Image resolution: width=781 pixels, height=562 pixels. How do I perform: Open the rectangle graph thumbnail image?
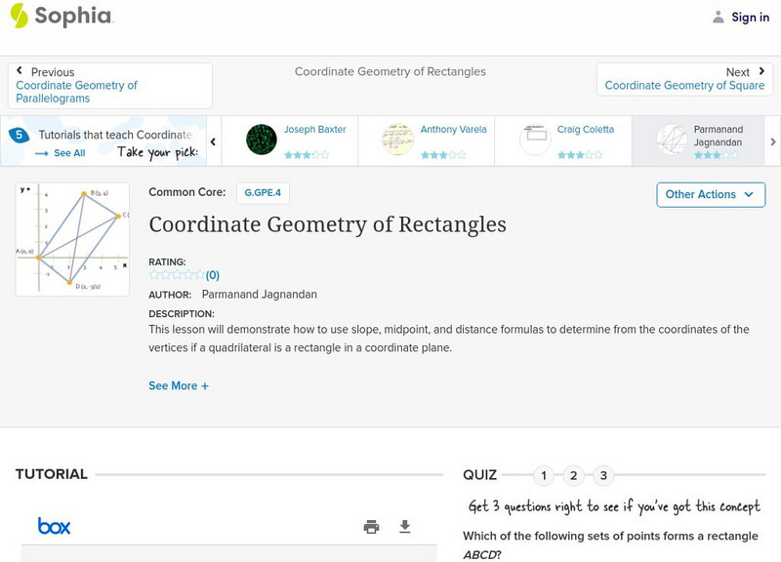point(73,239)
